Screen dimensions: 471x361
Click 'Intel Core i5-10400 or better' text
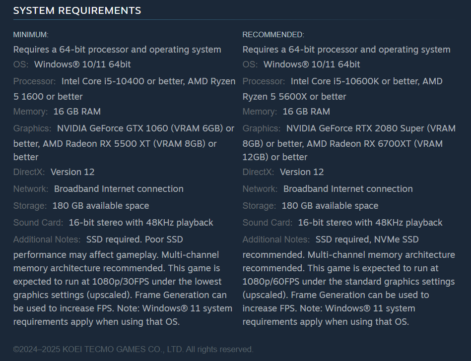pos(123,81)
